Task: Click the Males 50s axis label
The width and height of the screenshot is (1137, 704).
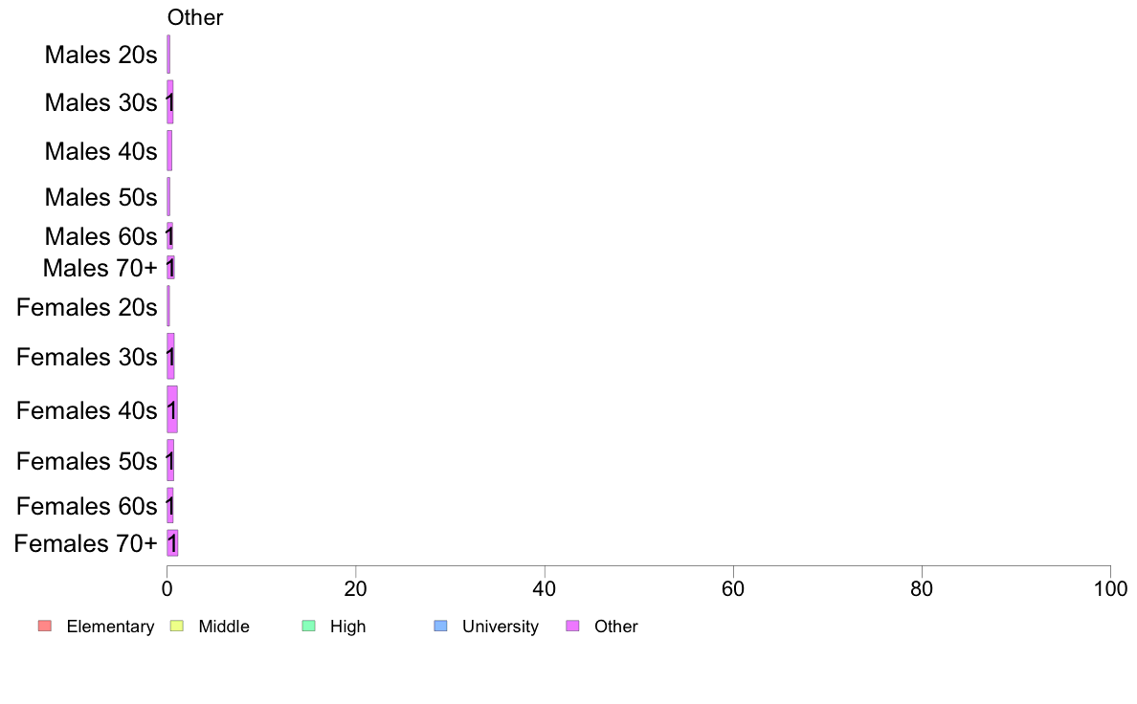Action: pos(100,197)
